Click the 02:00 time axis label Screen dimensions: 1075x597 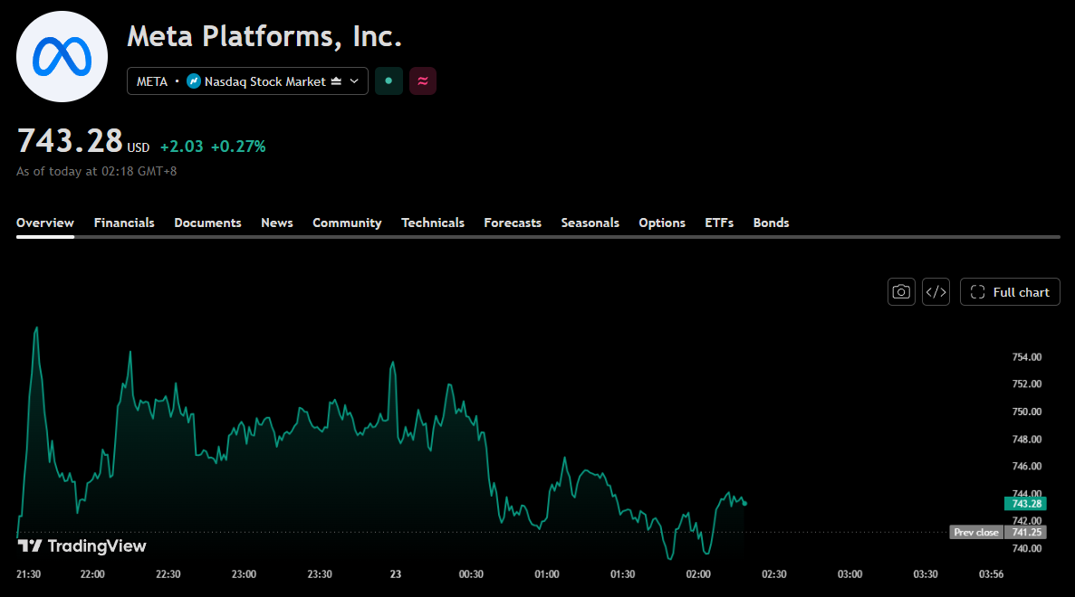(x=698, y=574)
